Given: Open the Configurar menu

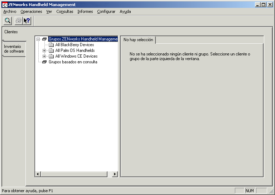Looking at the screenshot, I should [x=106, y=11].
